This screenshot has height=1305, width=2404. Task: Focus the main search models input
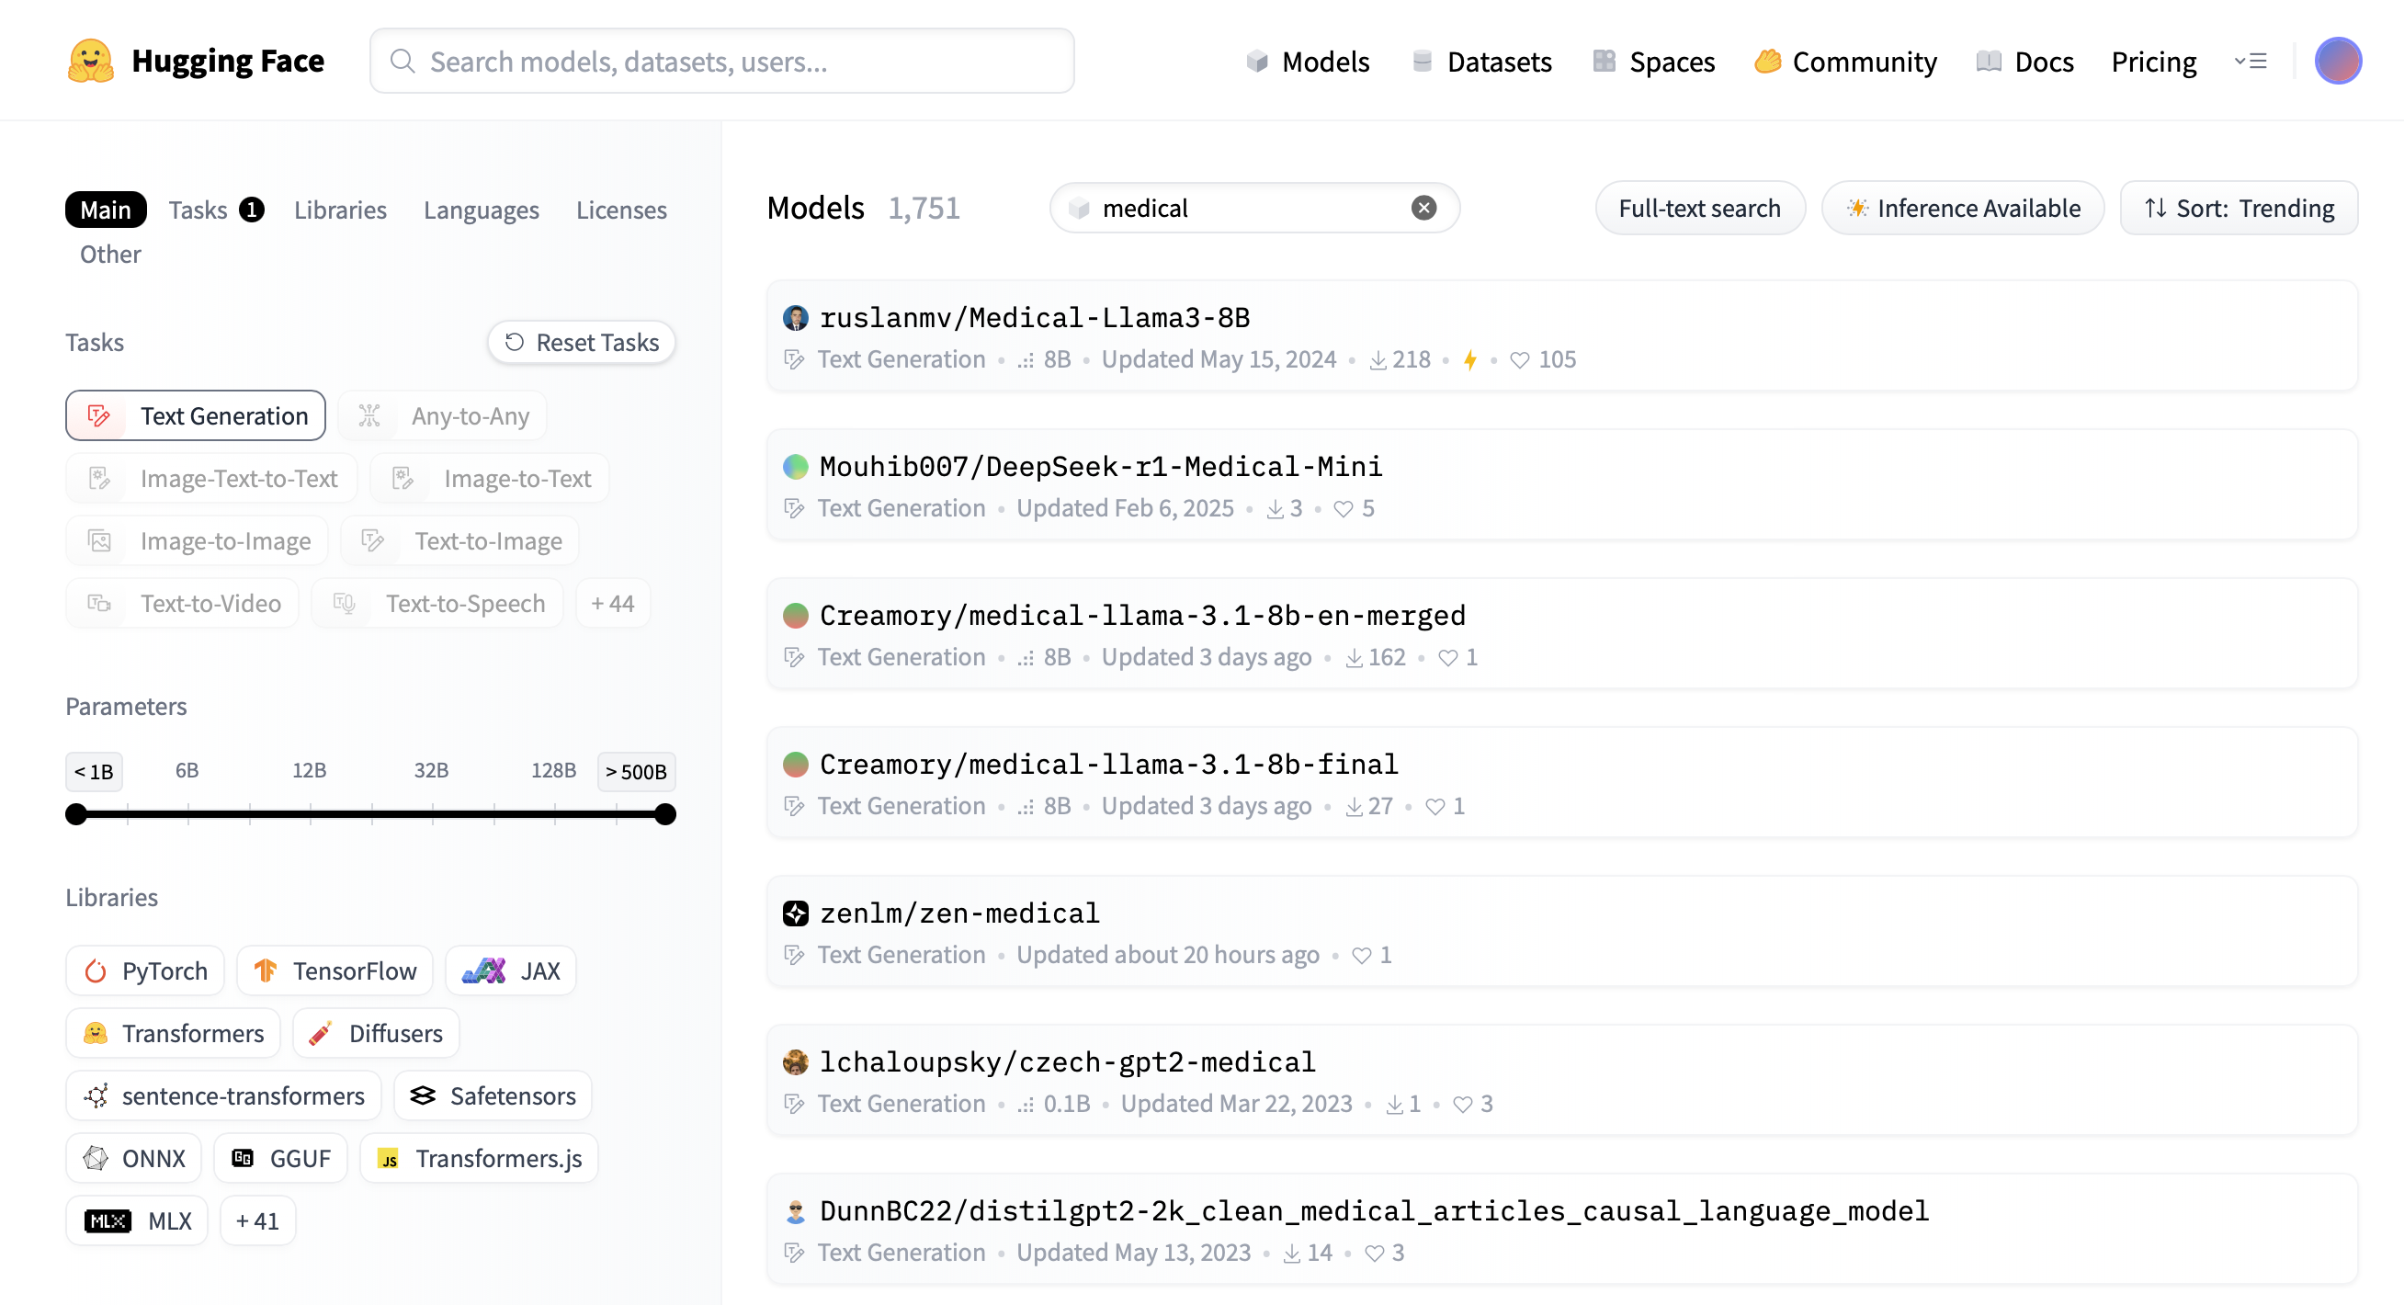tap(722, 61)
